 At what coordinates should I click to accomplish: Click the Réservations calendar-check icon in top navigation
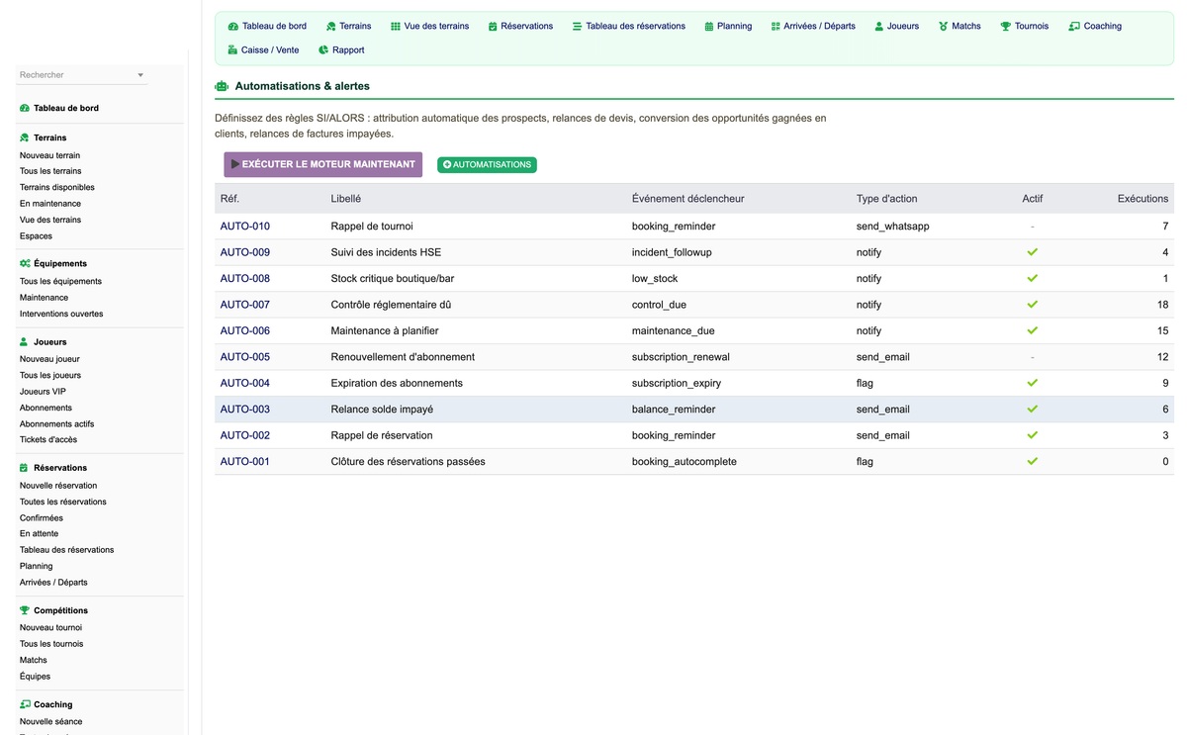[x=493, y=27]
